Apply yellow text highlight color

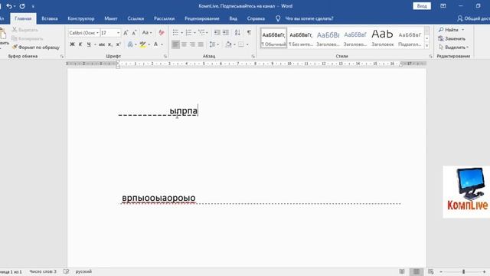click(x=142, y=44)
